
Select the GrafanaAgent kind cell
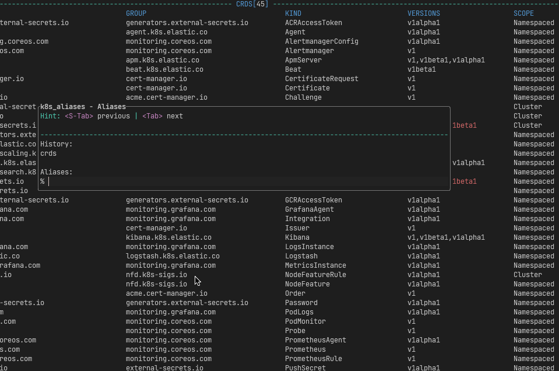tap(310, 209)
